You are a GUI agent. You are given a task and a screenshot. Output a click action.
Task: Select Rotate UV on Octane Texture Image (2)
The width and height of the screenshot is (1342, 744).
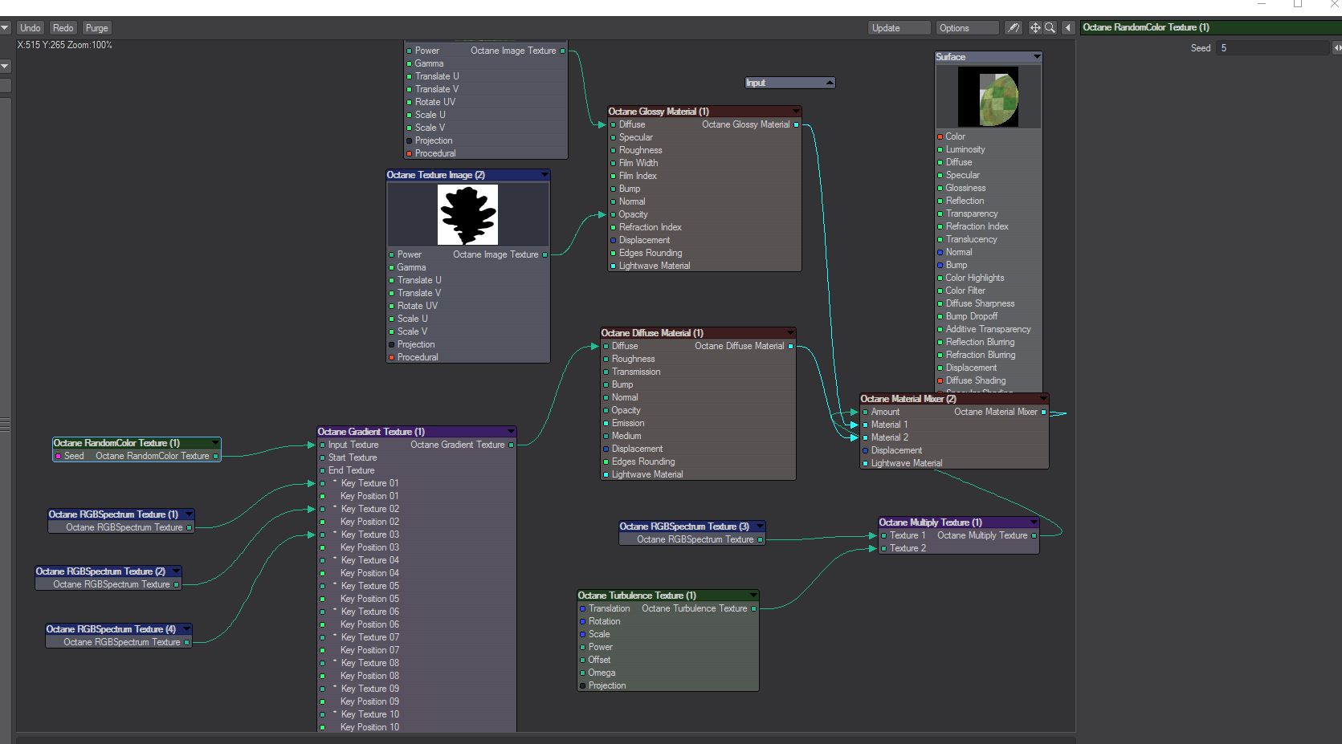point(416,306)
